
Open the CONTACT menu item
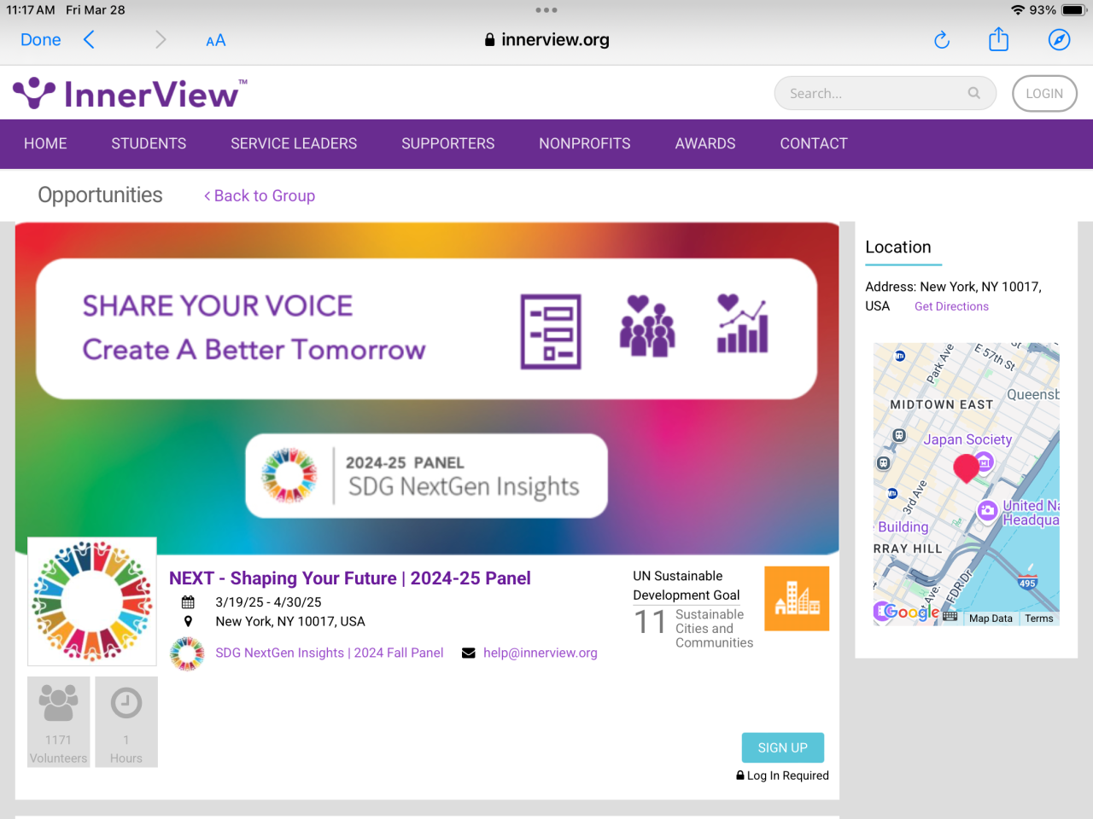coord(814,143)
